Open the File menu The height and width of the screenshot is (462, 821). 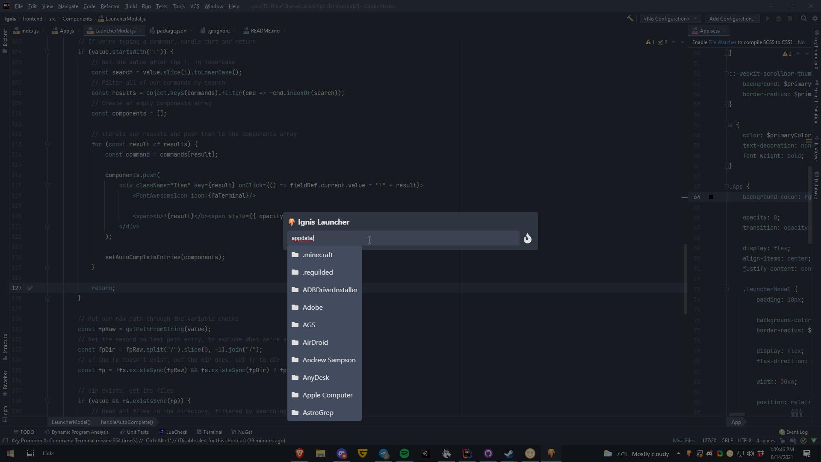[x=19, y=6]
